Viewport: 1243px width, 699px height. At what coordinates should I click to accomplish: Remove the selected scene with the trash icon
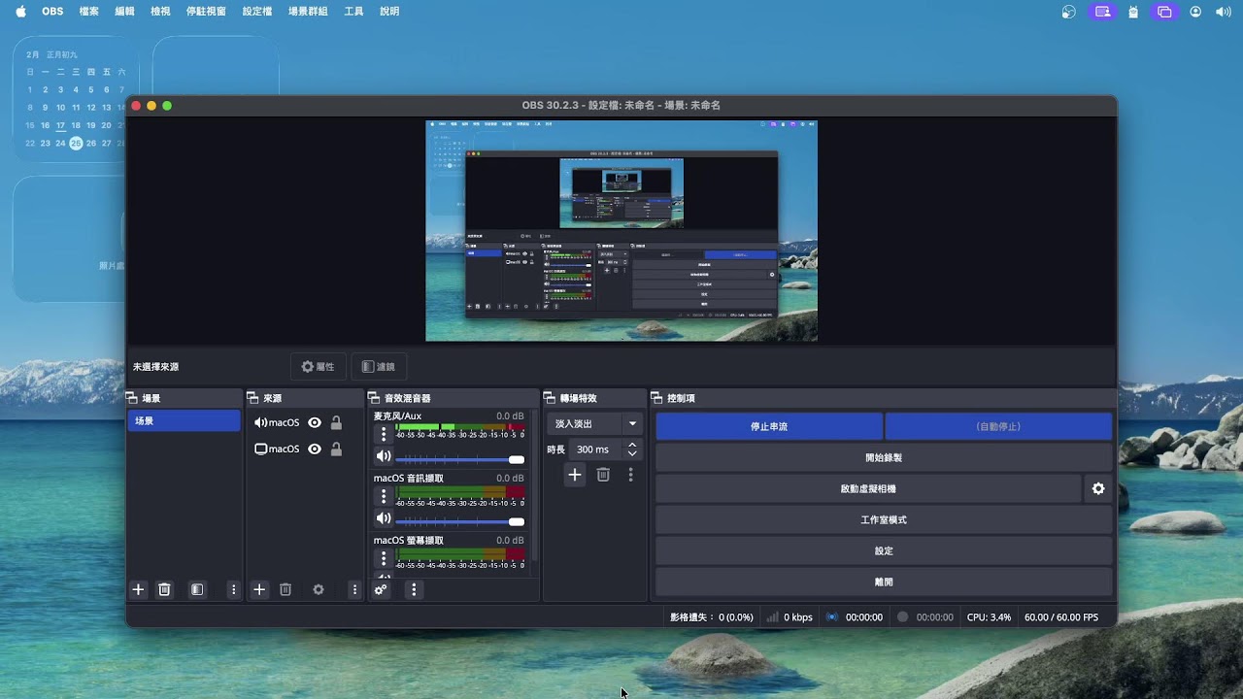[165, 589]
